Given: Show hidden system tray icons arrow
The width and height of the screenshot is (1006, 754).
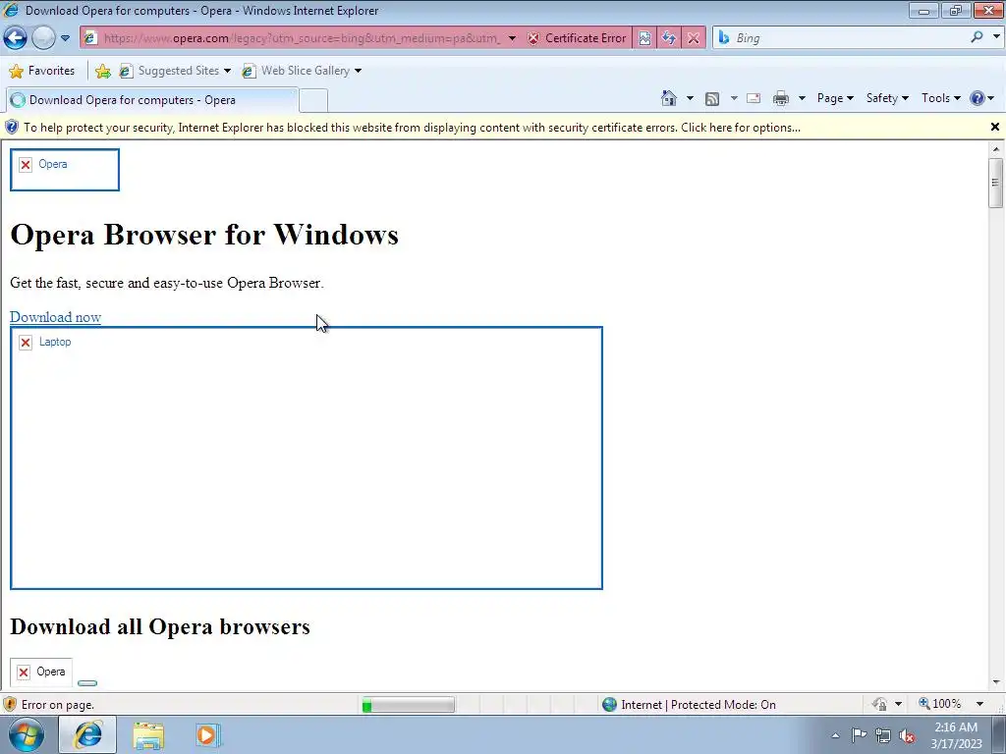Looking at the screenshot, I should point(835,735).
